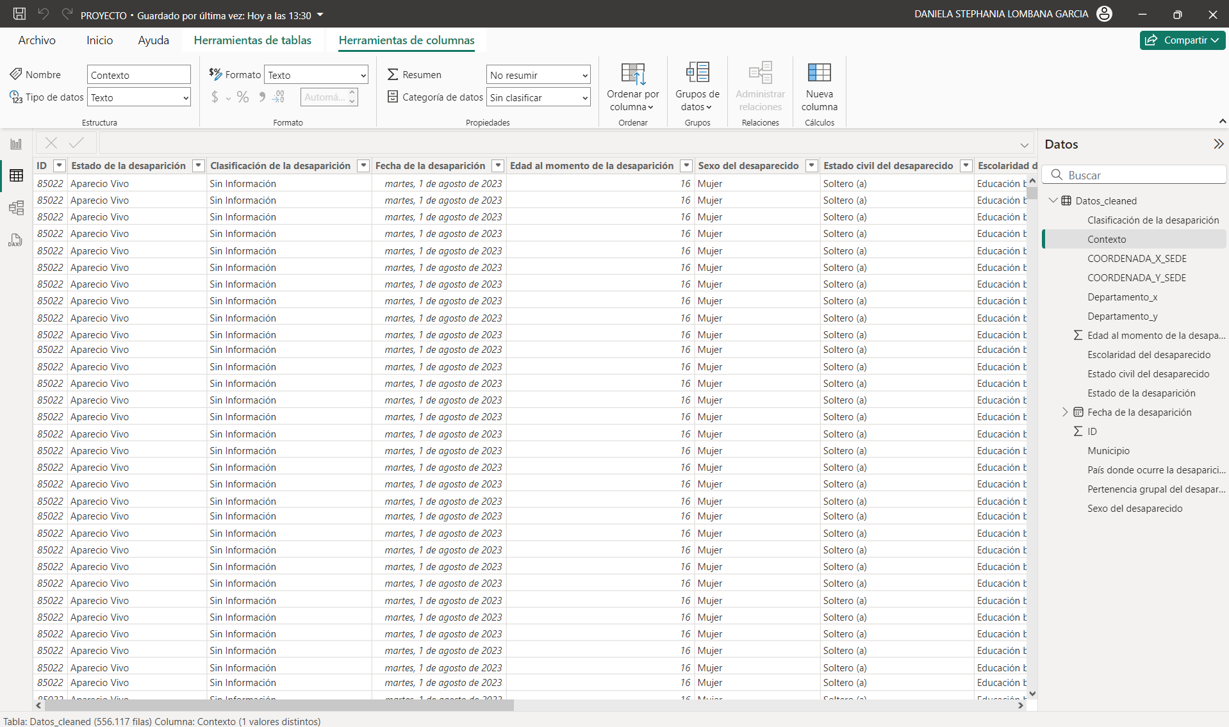Open Ordenar por columna
Viewport: 1229px width, 727px height.
633,87
